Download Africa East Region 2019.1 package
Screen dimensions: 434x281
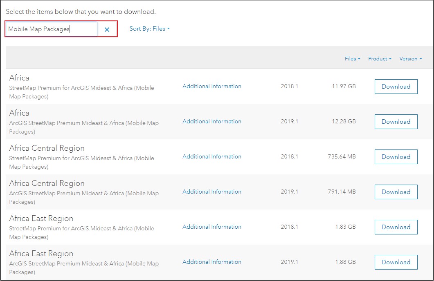click(396, 262)
